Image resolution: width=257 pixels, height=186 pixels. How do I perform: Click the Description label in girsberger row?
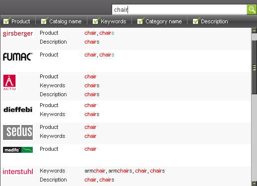coord(53,42)
